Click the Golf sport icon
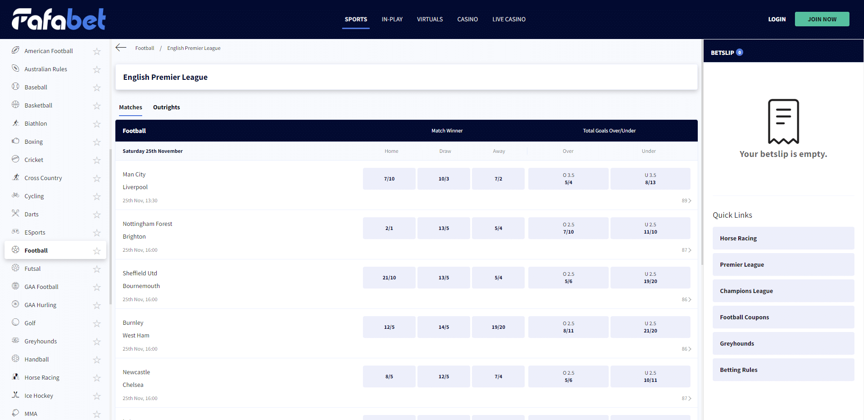The width and height of the screenshot is (864, 420). 15,322
